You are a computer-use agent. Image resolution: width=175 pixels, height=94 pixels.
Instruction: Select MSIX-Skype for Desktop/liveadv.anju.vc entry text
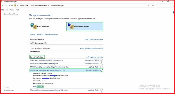pyautogui.click(x=44, y=64)
